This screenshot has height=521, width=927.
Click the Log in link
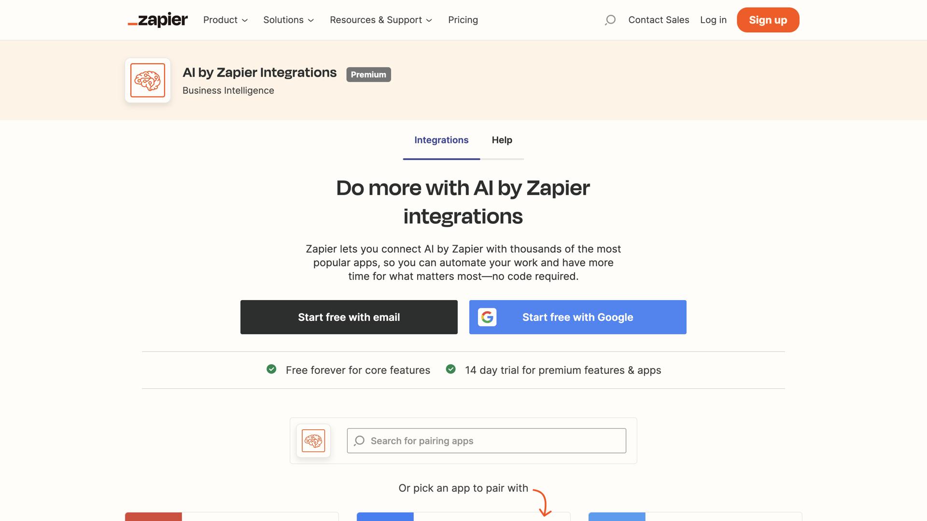713,20
